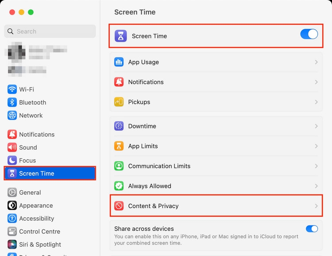Click the Always Allowed checkmark icon
Screen dimensions: 332x256
pos(119,186)
